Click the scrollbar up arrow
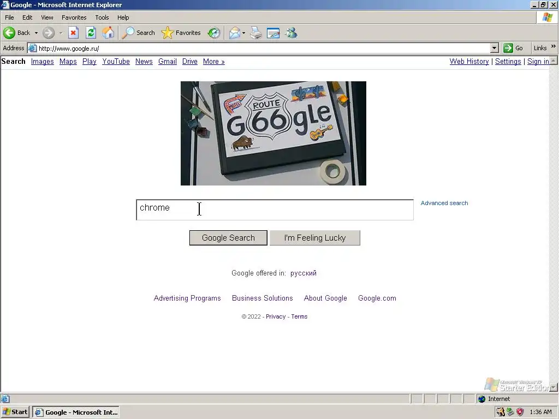This screenshot has width=559, height=419. (554, 61)
